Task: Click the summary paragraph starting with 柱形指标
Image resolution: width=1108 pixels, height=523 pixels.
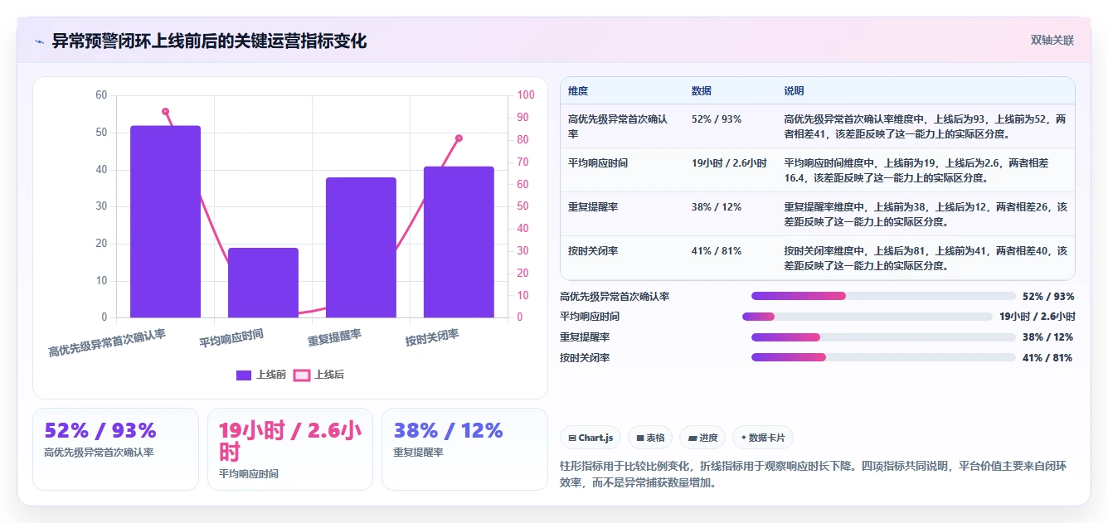Action: click(x=813, y=475)
